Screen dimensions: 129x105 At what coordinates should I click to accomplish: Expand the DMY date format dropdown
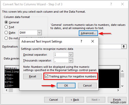coord(39,33)
